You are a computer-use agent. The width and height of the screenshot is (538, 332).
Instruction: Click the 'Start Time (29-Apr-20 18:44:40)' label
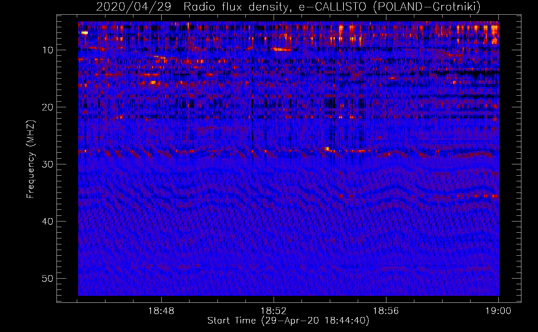[x=288, y=321]
